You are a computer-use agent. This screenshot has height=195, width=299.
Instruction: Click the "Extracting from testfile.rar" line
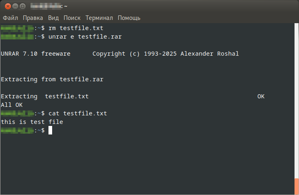(52, 79)
